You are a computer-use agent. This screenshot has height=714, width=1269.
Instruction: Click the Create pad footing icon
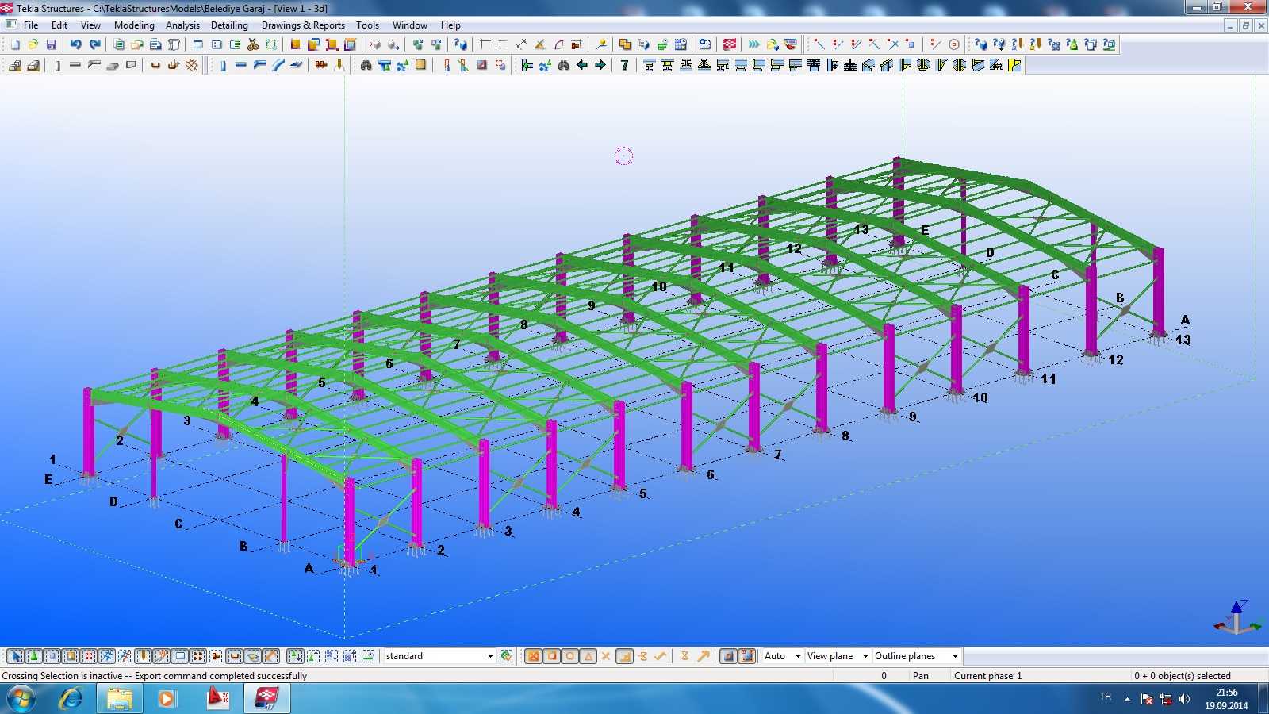tap(14, 65)
